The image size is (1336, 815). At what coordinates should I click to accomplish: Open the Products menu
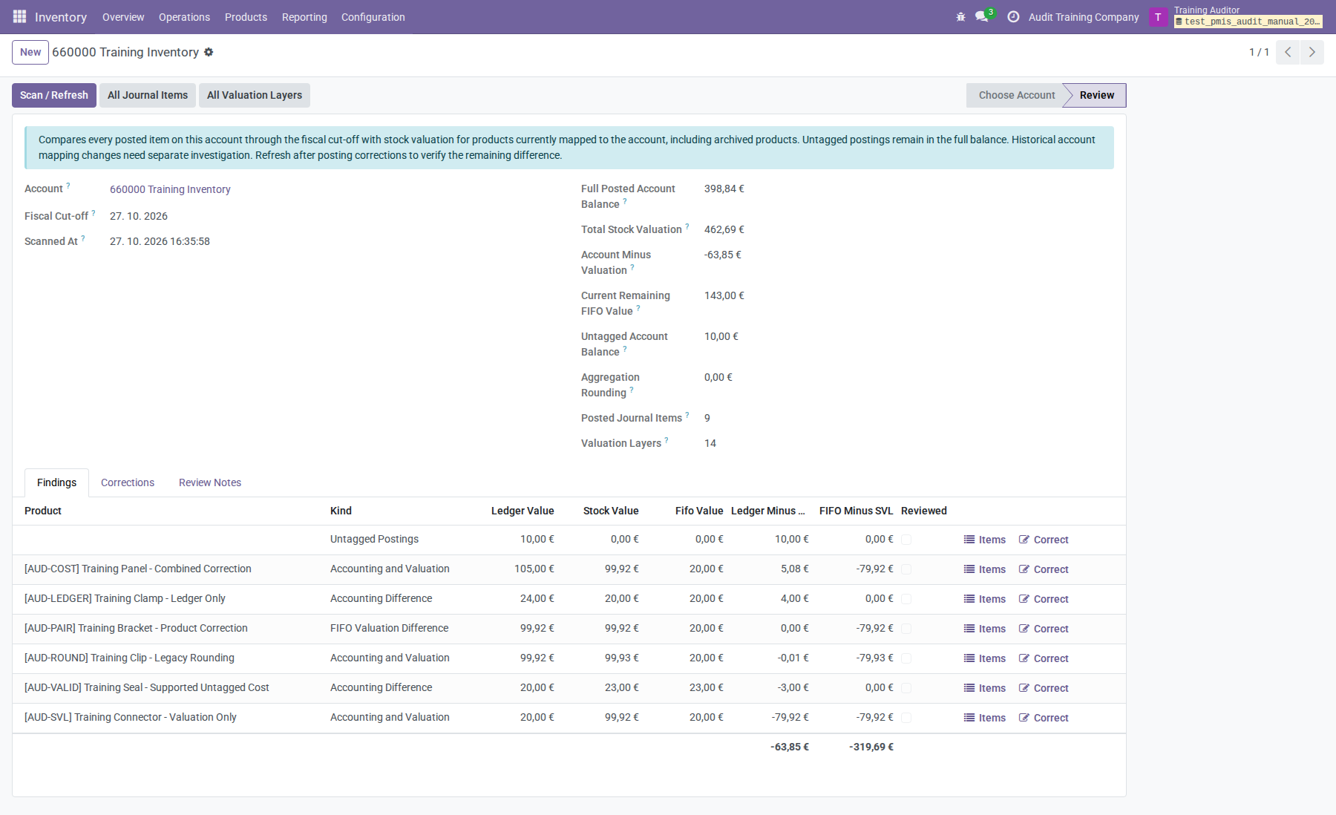pos(246,17)
